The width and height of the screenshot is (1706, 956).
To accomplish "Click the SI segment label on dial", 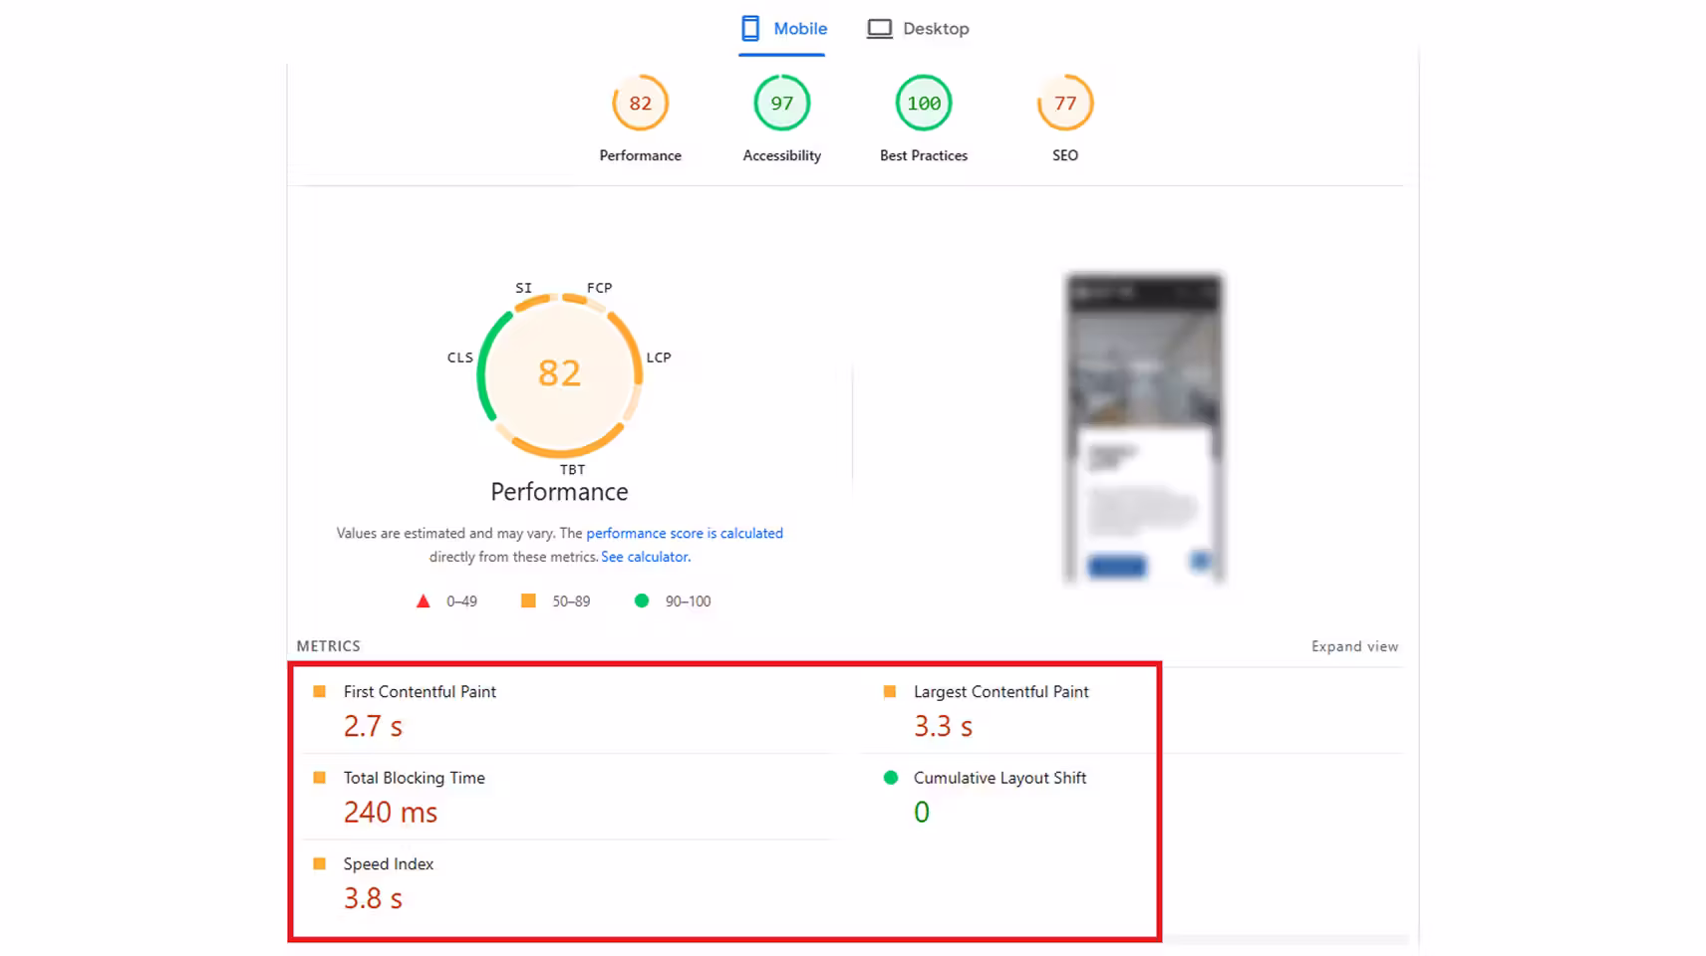I will [x=523, y=288].
